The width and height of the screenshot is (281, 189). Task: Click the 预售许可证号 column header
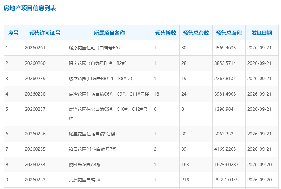click(45, 33)
